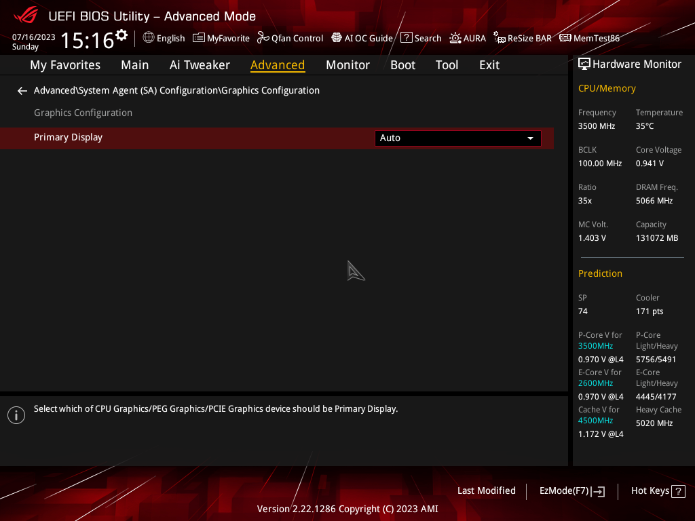The width and height of the screenshot is (695, 521).
Task: Click the MemTest86 memory icon
Action: (x=565, y=38)
